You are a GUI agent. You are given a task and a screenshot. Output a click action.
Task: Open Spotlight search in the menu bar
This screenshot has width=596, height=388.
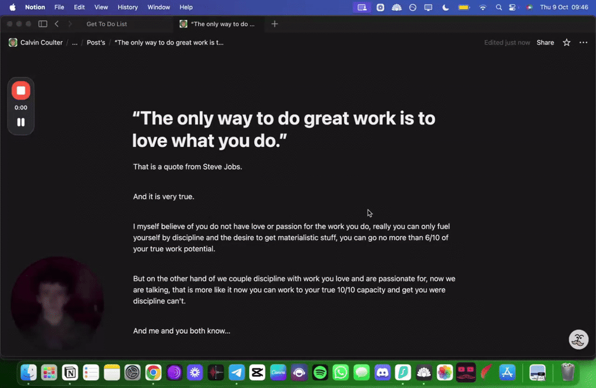pyautogui.click(x=498, y=7)
